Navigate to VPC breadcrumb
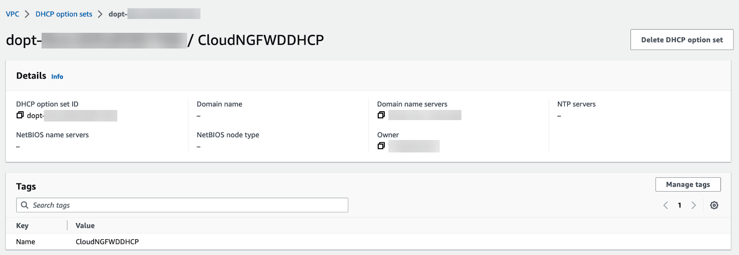 (12, 14)
